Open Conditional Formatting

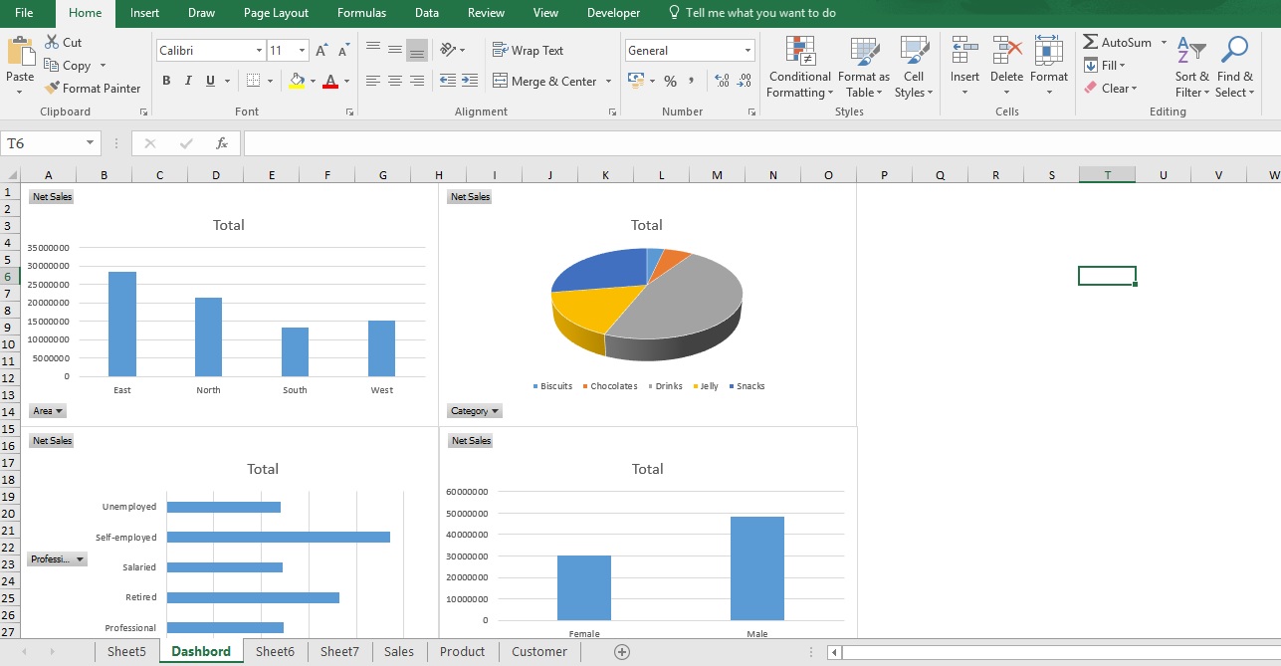tap(799, 67)
